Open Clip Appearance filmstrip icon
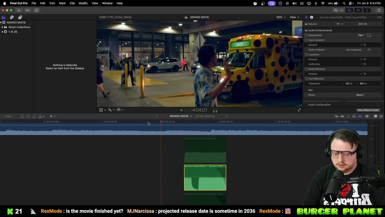Screen dimensions: 385x217 367,116
